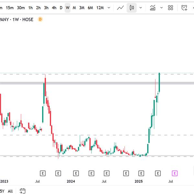The height and width of the screenshot is (194, 194).
Task: Open the first earnings E marker near Jul 2023
Action: click(x=43, y=173)
